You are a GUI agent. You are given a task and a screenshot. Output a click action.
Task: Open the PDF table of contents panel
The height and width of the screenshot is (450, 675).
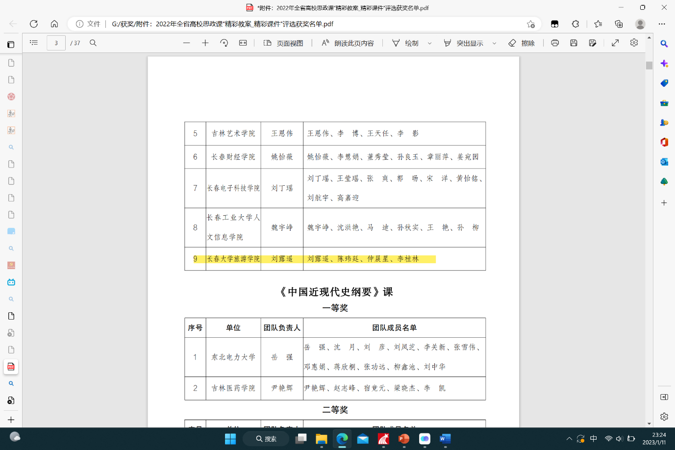33,43
